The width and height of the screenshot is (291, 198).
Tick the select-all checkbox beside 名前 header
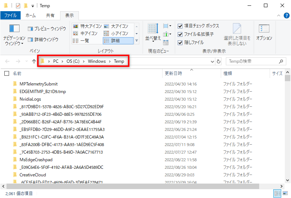(7, 74)
